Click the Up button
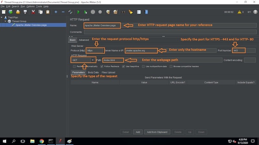Screen dimensions: 259x145 tap(190, 132)
